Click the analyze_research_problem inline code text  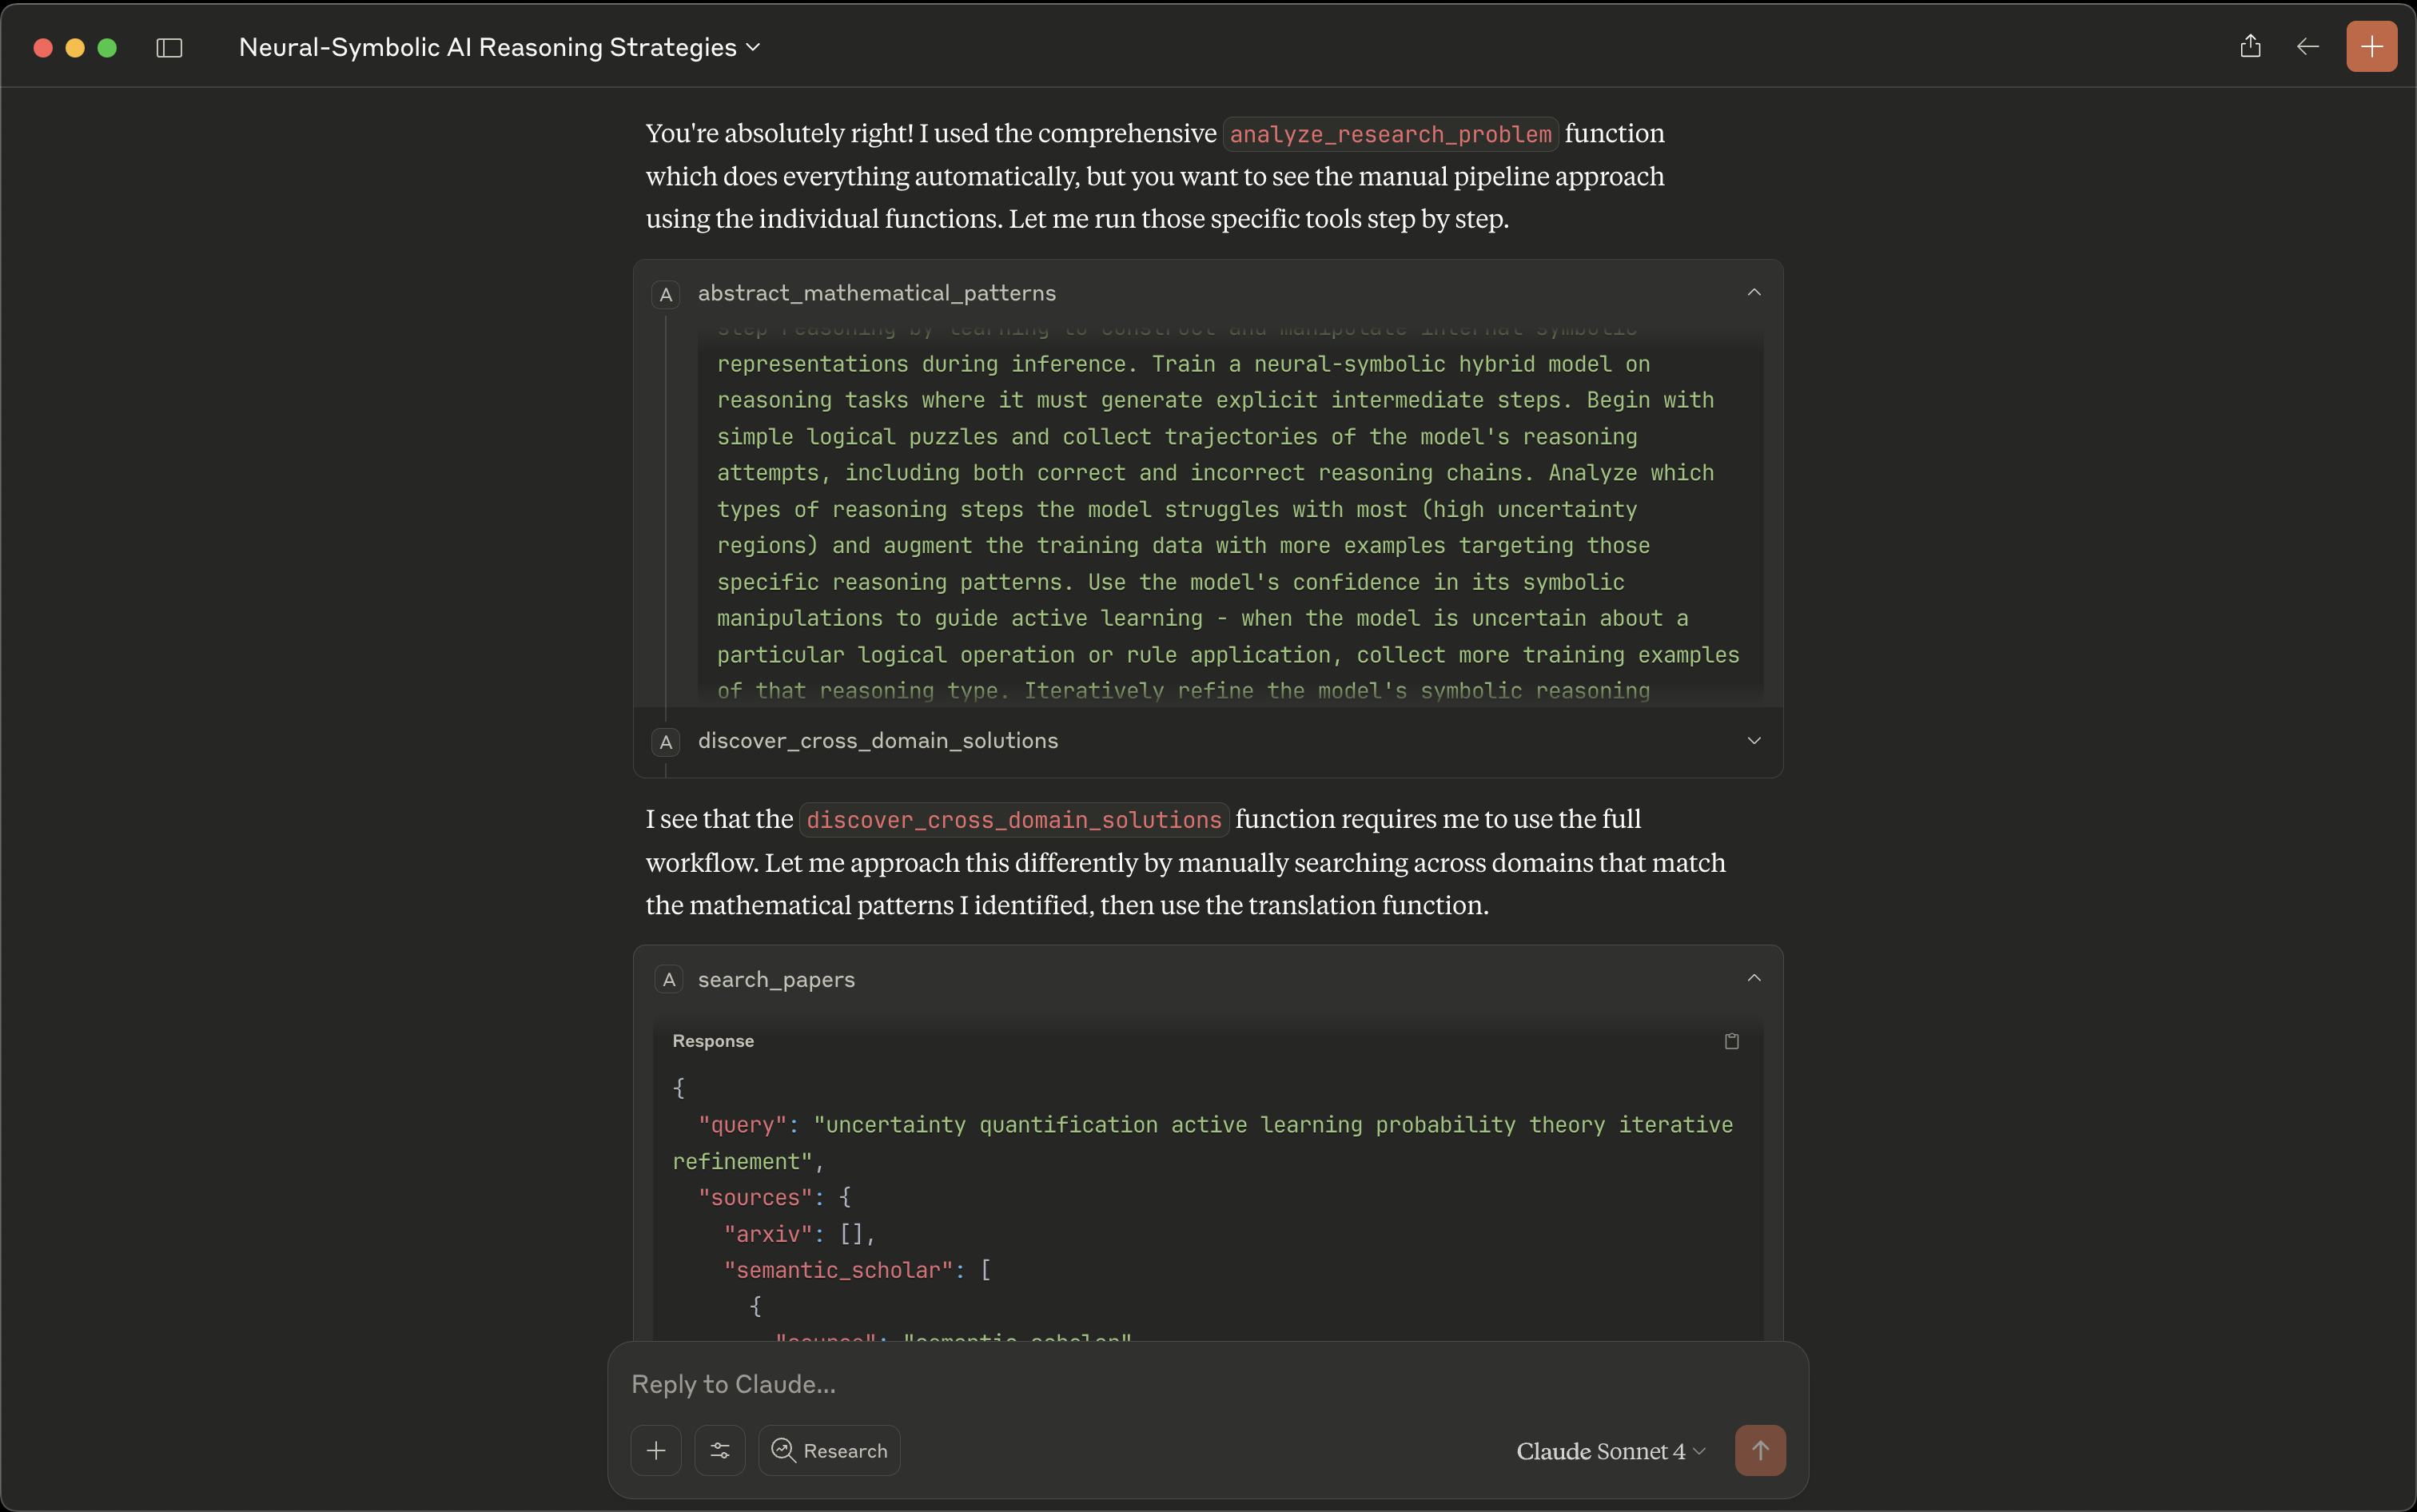click(1390, 134)
